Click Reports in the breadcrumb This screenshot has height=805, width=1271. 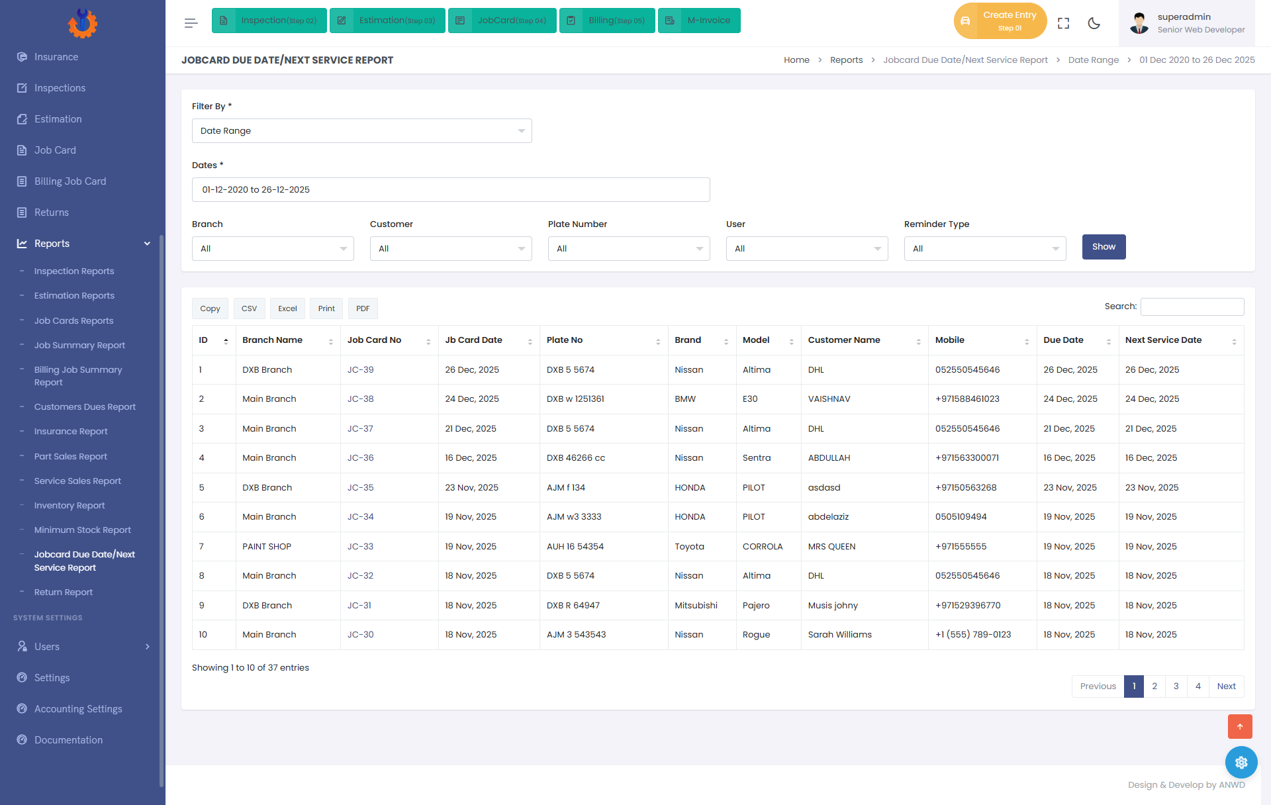point(847,60)
